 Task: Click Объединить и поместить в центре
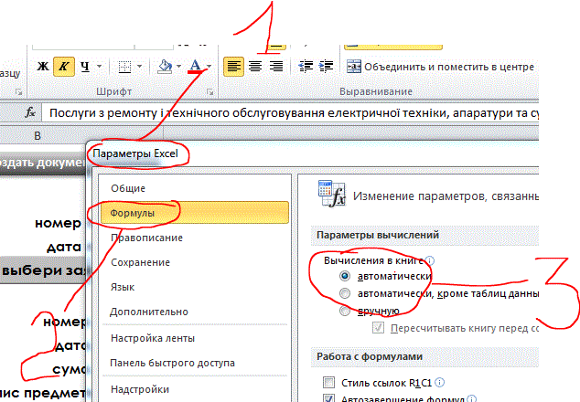coord(440,67)
